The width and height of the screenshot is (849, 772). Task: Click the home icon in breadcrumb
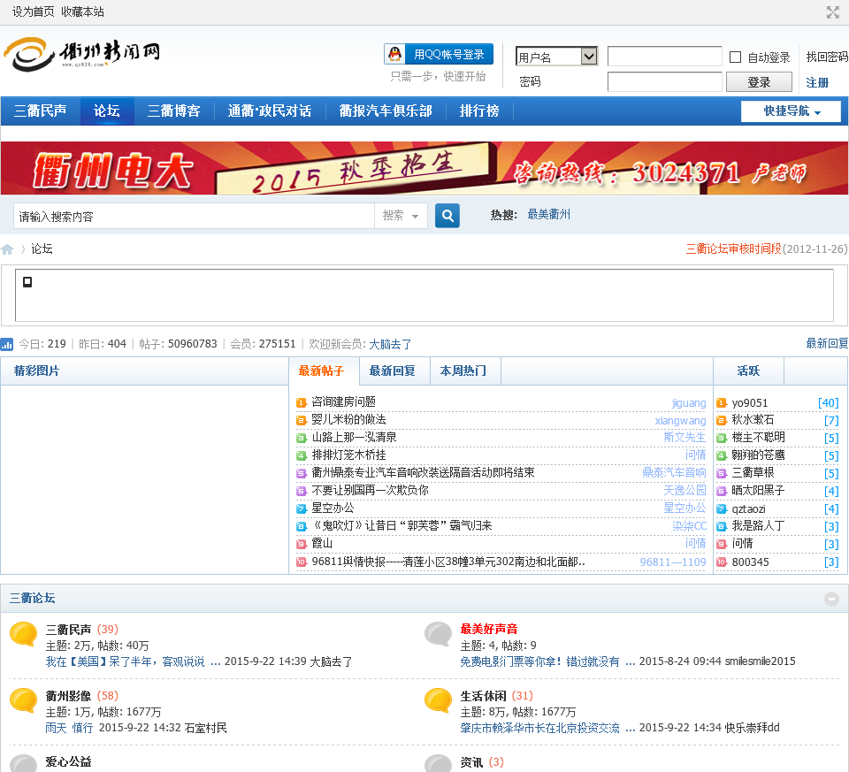point(8,249)
